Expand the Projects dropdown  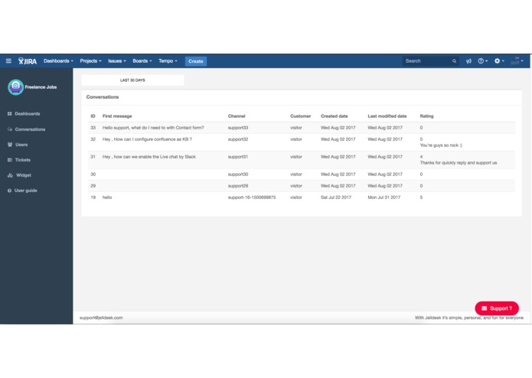click(x=90, y=61)
